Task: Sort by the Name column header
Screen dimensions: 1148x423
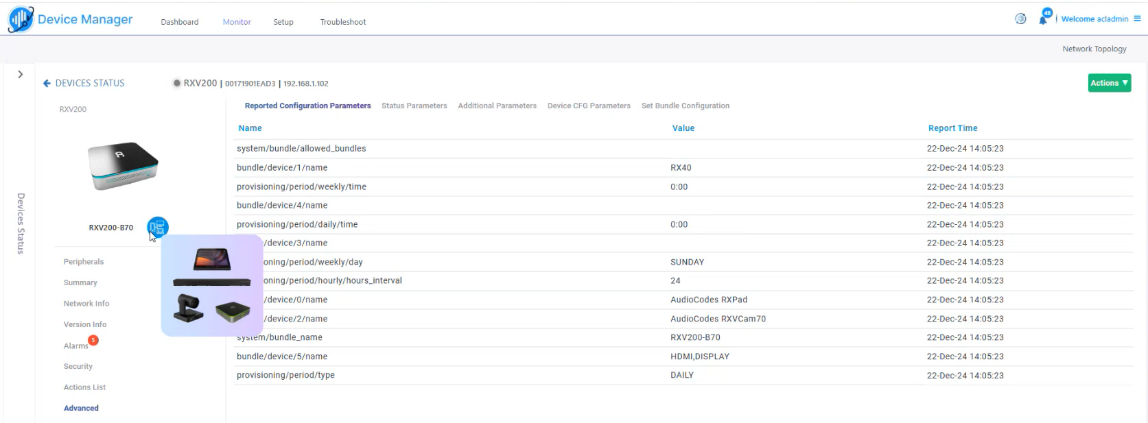Action: pos(250,128)
